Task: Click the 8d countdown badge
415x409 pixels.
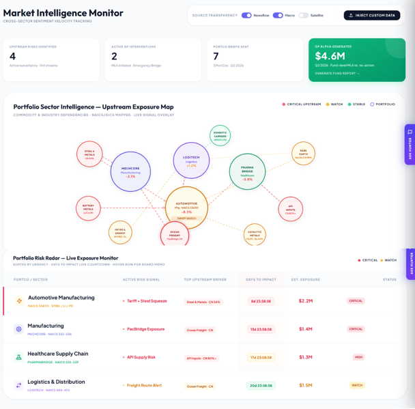Action: (261, 301)
